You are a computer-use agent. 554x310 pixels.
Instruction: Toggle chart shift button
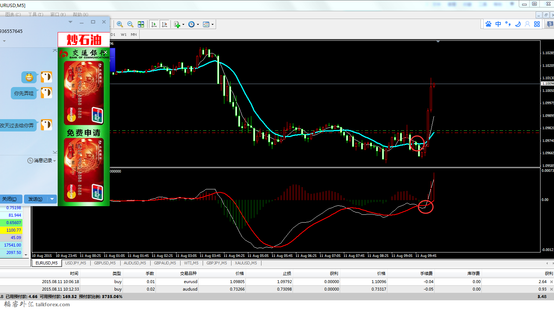(164, 24)
